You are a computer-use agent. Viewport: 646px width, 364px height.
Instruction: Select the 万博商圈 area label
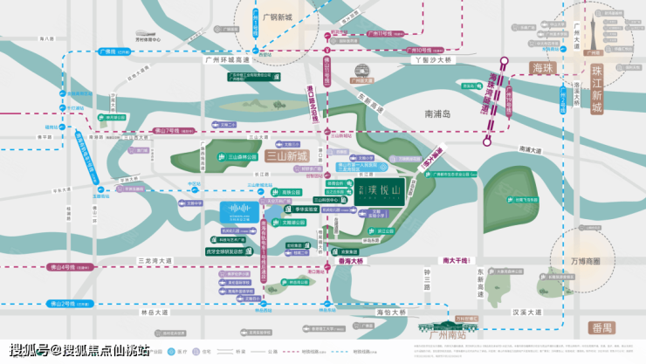click(586, 261)
